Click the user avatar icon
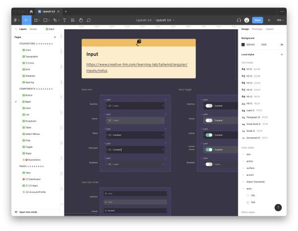The width and height of the screenshot is (298, 231). click(x=247, y=20)
